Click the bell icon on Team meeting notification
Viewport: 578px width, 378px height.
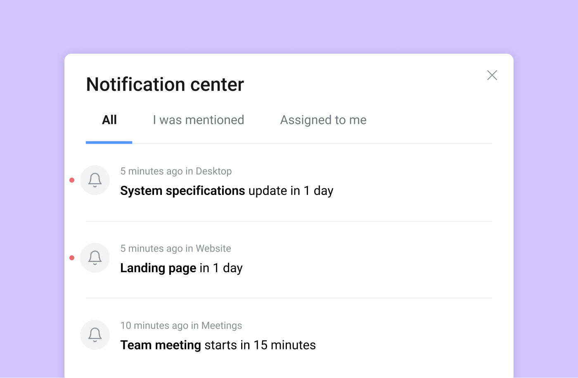click(95, 335)
